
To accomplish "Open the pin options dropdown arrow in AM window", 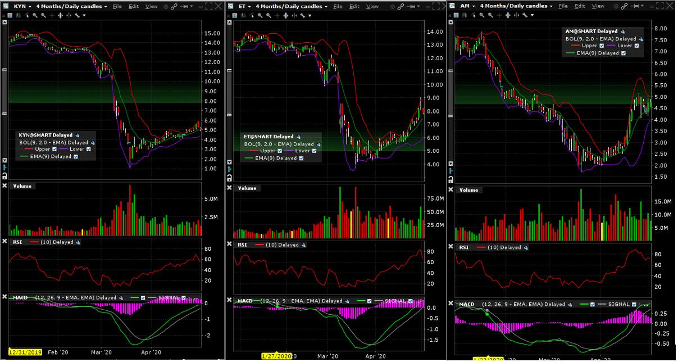I will tap(642, 6).
